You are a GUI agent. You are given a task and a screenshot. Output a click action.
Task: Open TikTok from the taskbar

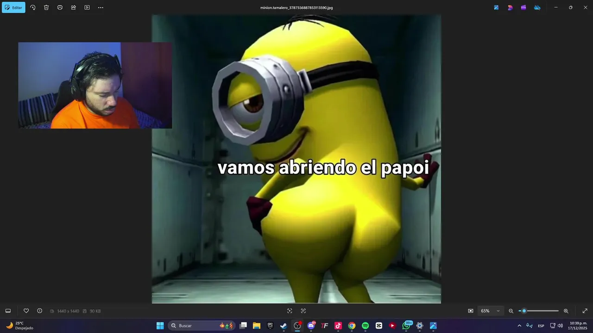[x=338, y=326]
